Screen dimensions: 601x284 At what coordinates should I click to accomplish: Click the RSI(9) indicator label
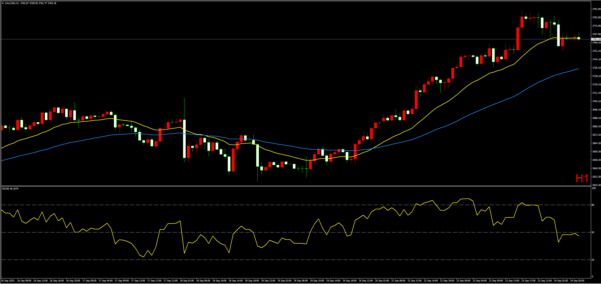pos(10,189)
